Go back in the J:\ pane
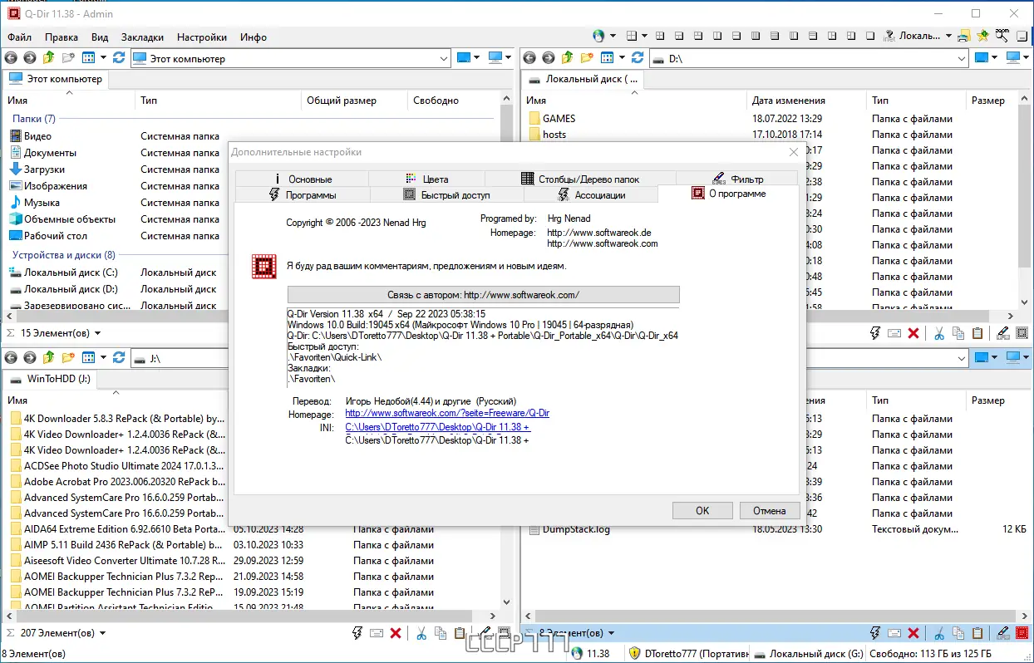 [11, 357]
